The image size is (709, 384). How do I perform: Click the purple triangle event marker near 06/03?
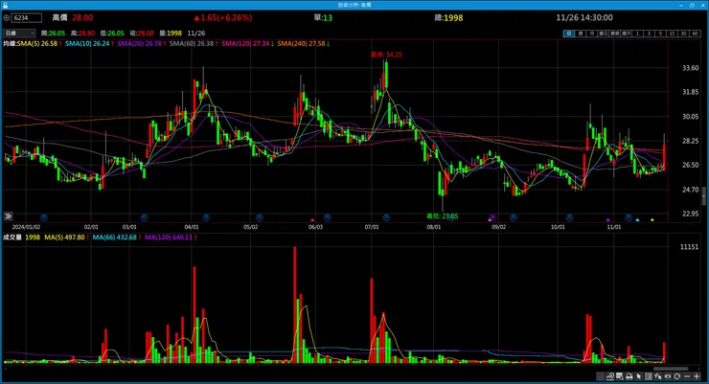pos(312,219)
